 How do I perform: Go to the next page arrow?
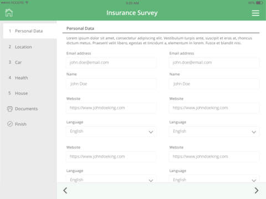pos(257,190)
